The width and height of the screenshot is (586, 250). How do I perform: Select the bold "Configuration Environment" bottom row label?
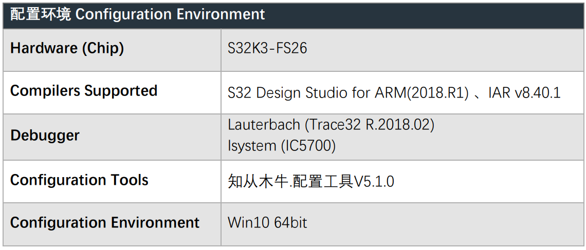(x=105, y=223)
